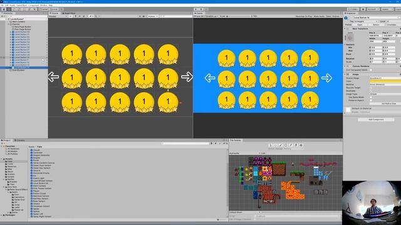Select the Tile Palette box fill tool

point(286,145)
